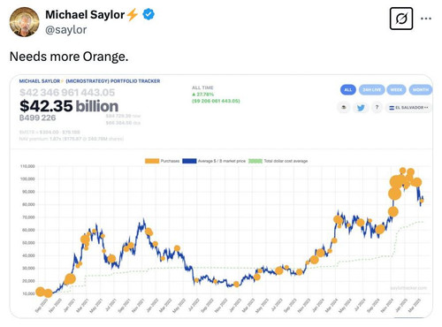Toggle Total dollar cost average legend
The width and height of the screenshot is (442, 327).
(x=278, y=161)
